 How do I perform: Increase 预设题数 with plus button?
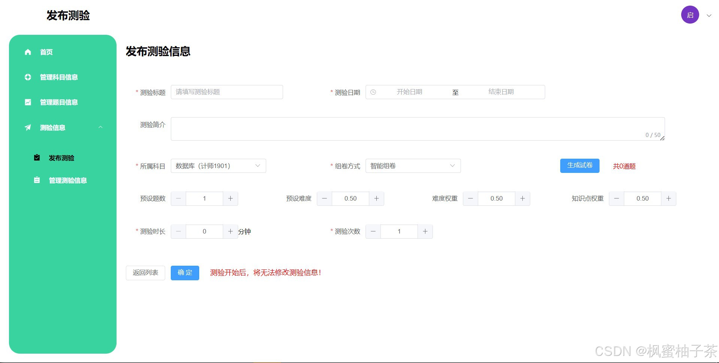[230, 199]
